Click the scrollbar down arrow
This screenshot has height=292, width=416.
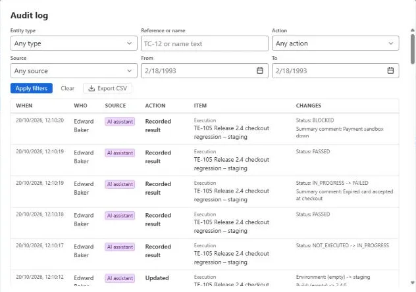click(413, 283)
